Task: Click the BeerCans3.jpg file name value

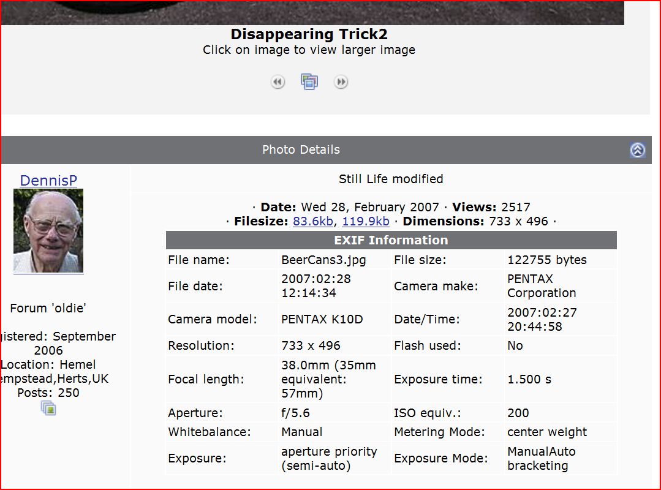Action: pos(323,260)
